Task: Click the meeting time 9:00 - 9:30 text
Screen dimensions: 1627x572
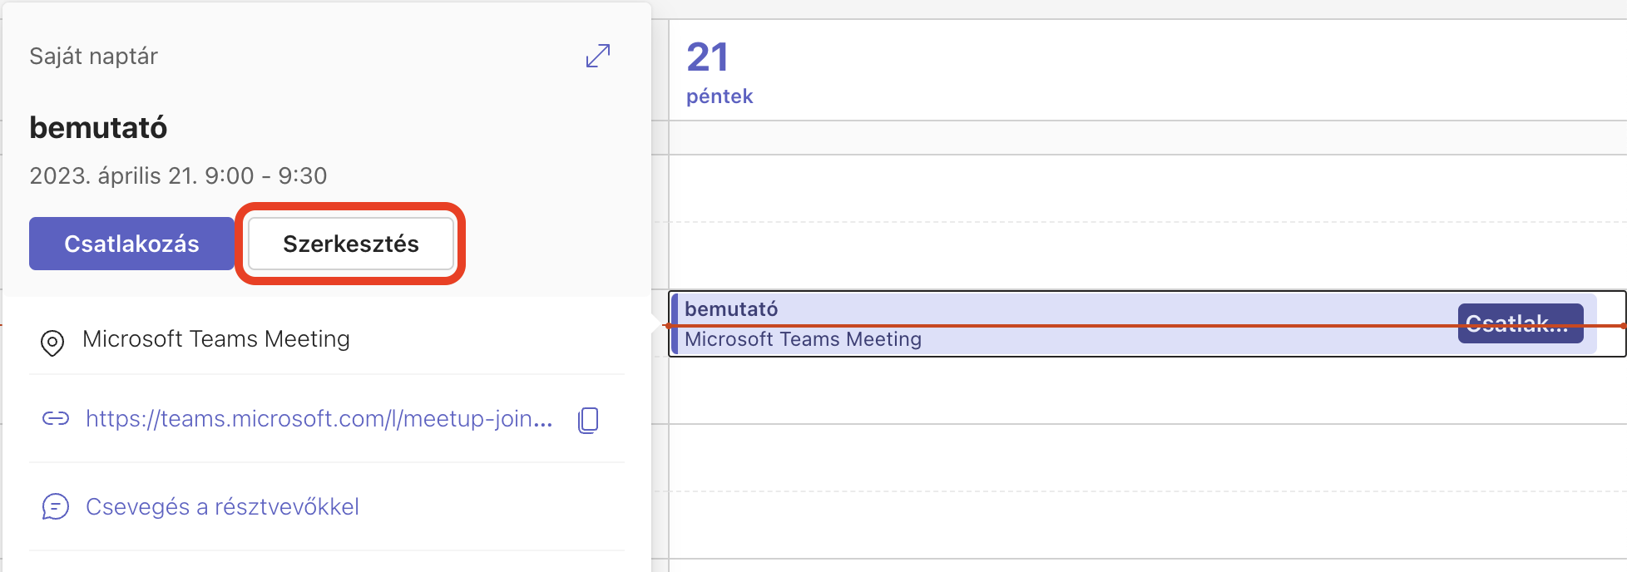Action: (266, 175)
